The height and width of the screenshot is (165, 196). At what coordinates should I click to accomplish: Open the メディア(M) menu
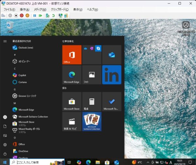pyautogui.click(x=40, y=9)
